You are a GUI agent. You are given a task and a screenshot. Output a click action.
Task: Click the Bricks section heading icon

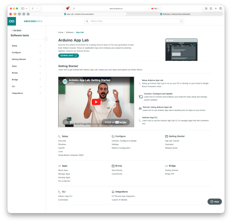(x=113, y=166)
